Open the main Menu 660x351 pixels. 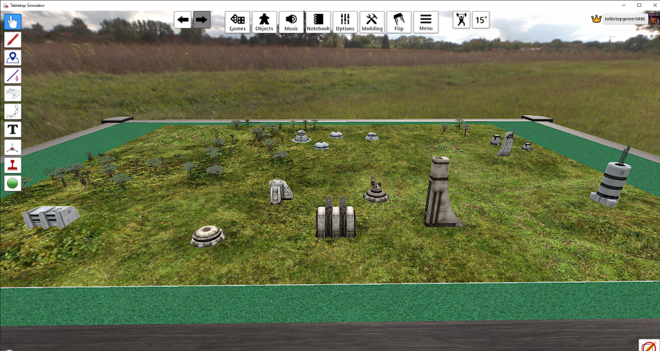pos(426,22)
